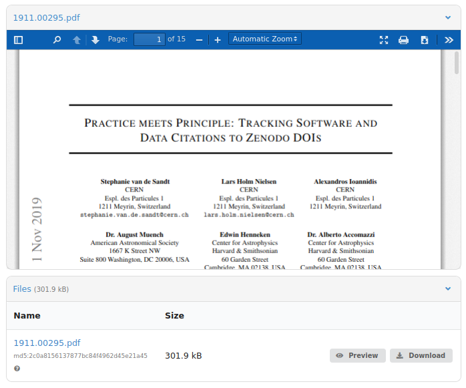
Task: Click the Files panel heading
Action: pyautogui.click(x=22, y=289)
